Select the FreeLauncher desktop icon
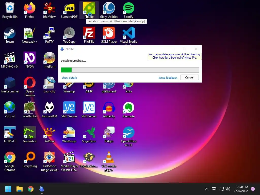This screenshot has height=195, width=260. (x=10, y=85)
